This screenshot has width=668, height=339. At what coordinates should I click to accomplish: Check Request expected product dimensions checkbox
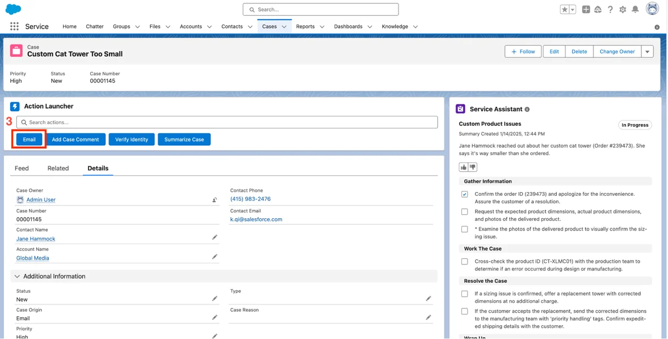[464, 212]
